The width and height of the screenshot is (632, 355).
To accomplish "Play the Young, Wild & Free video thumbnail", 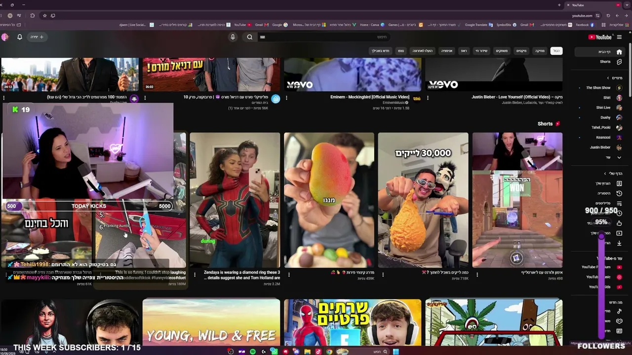I will tap(211, 322).
